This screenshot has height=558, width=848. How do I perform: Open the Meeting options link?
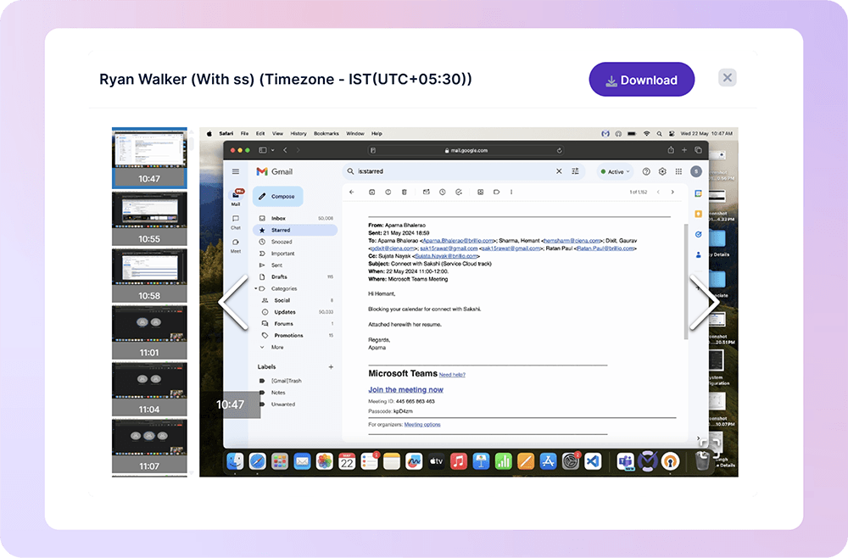pos(422,425)
